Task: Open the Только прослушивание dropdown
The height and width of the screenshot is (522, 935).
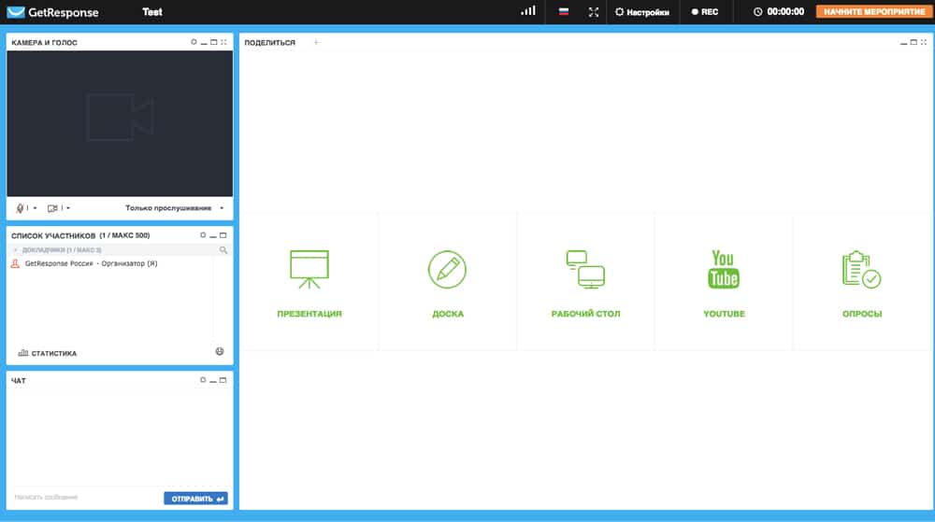Action: pos(175,207)
